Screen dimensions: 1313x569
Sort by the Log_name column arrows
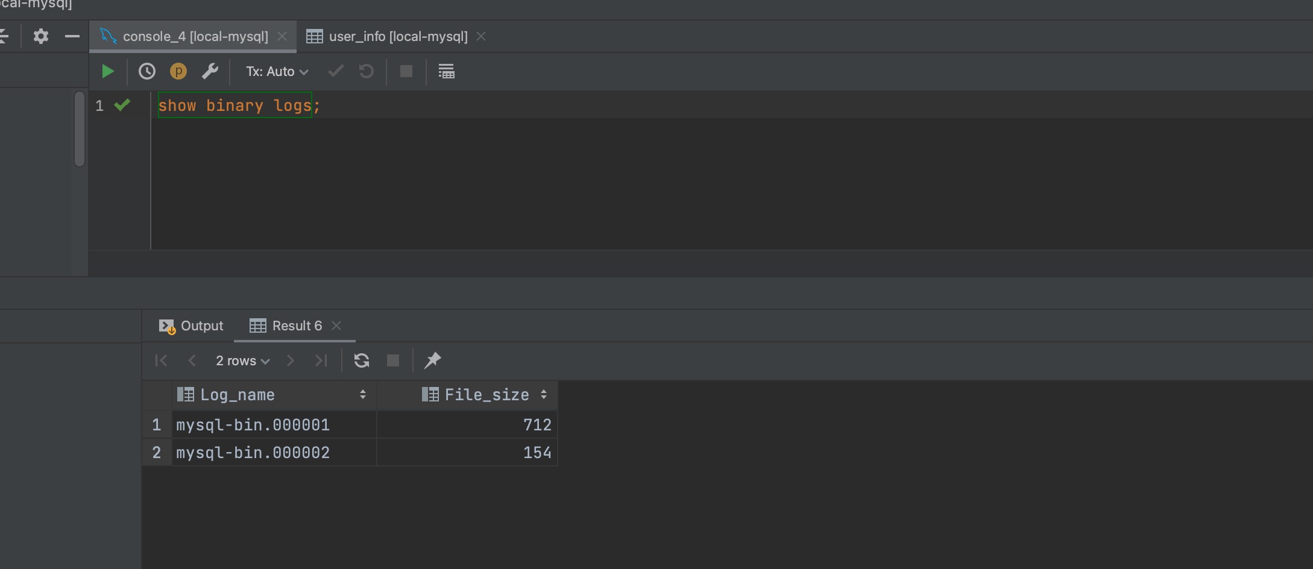pyautogui.click(x=363, y=395)
